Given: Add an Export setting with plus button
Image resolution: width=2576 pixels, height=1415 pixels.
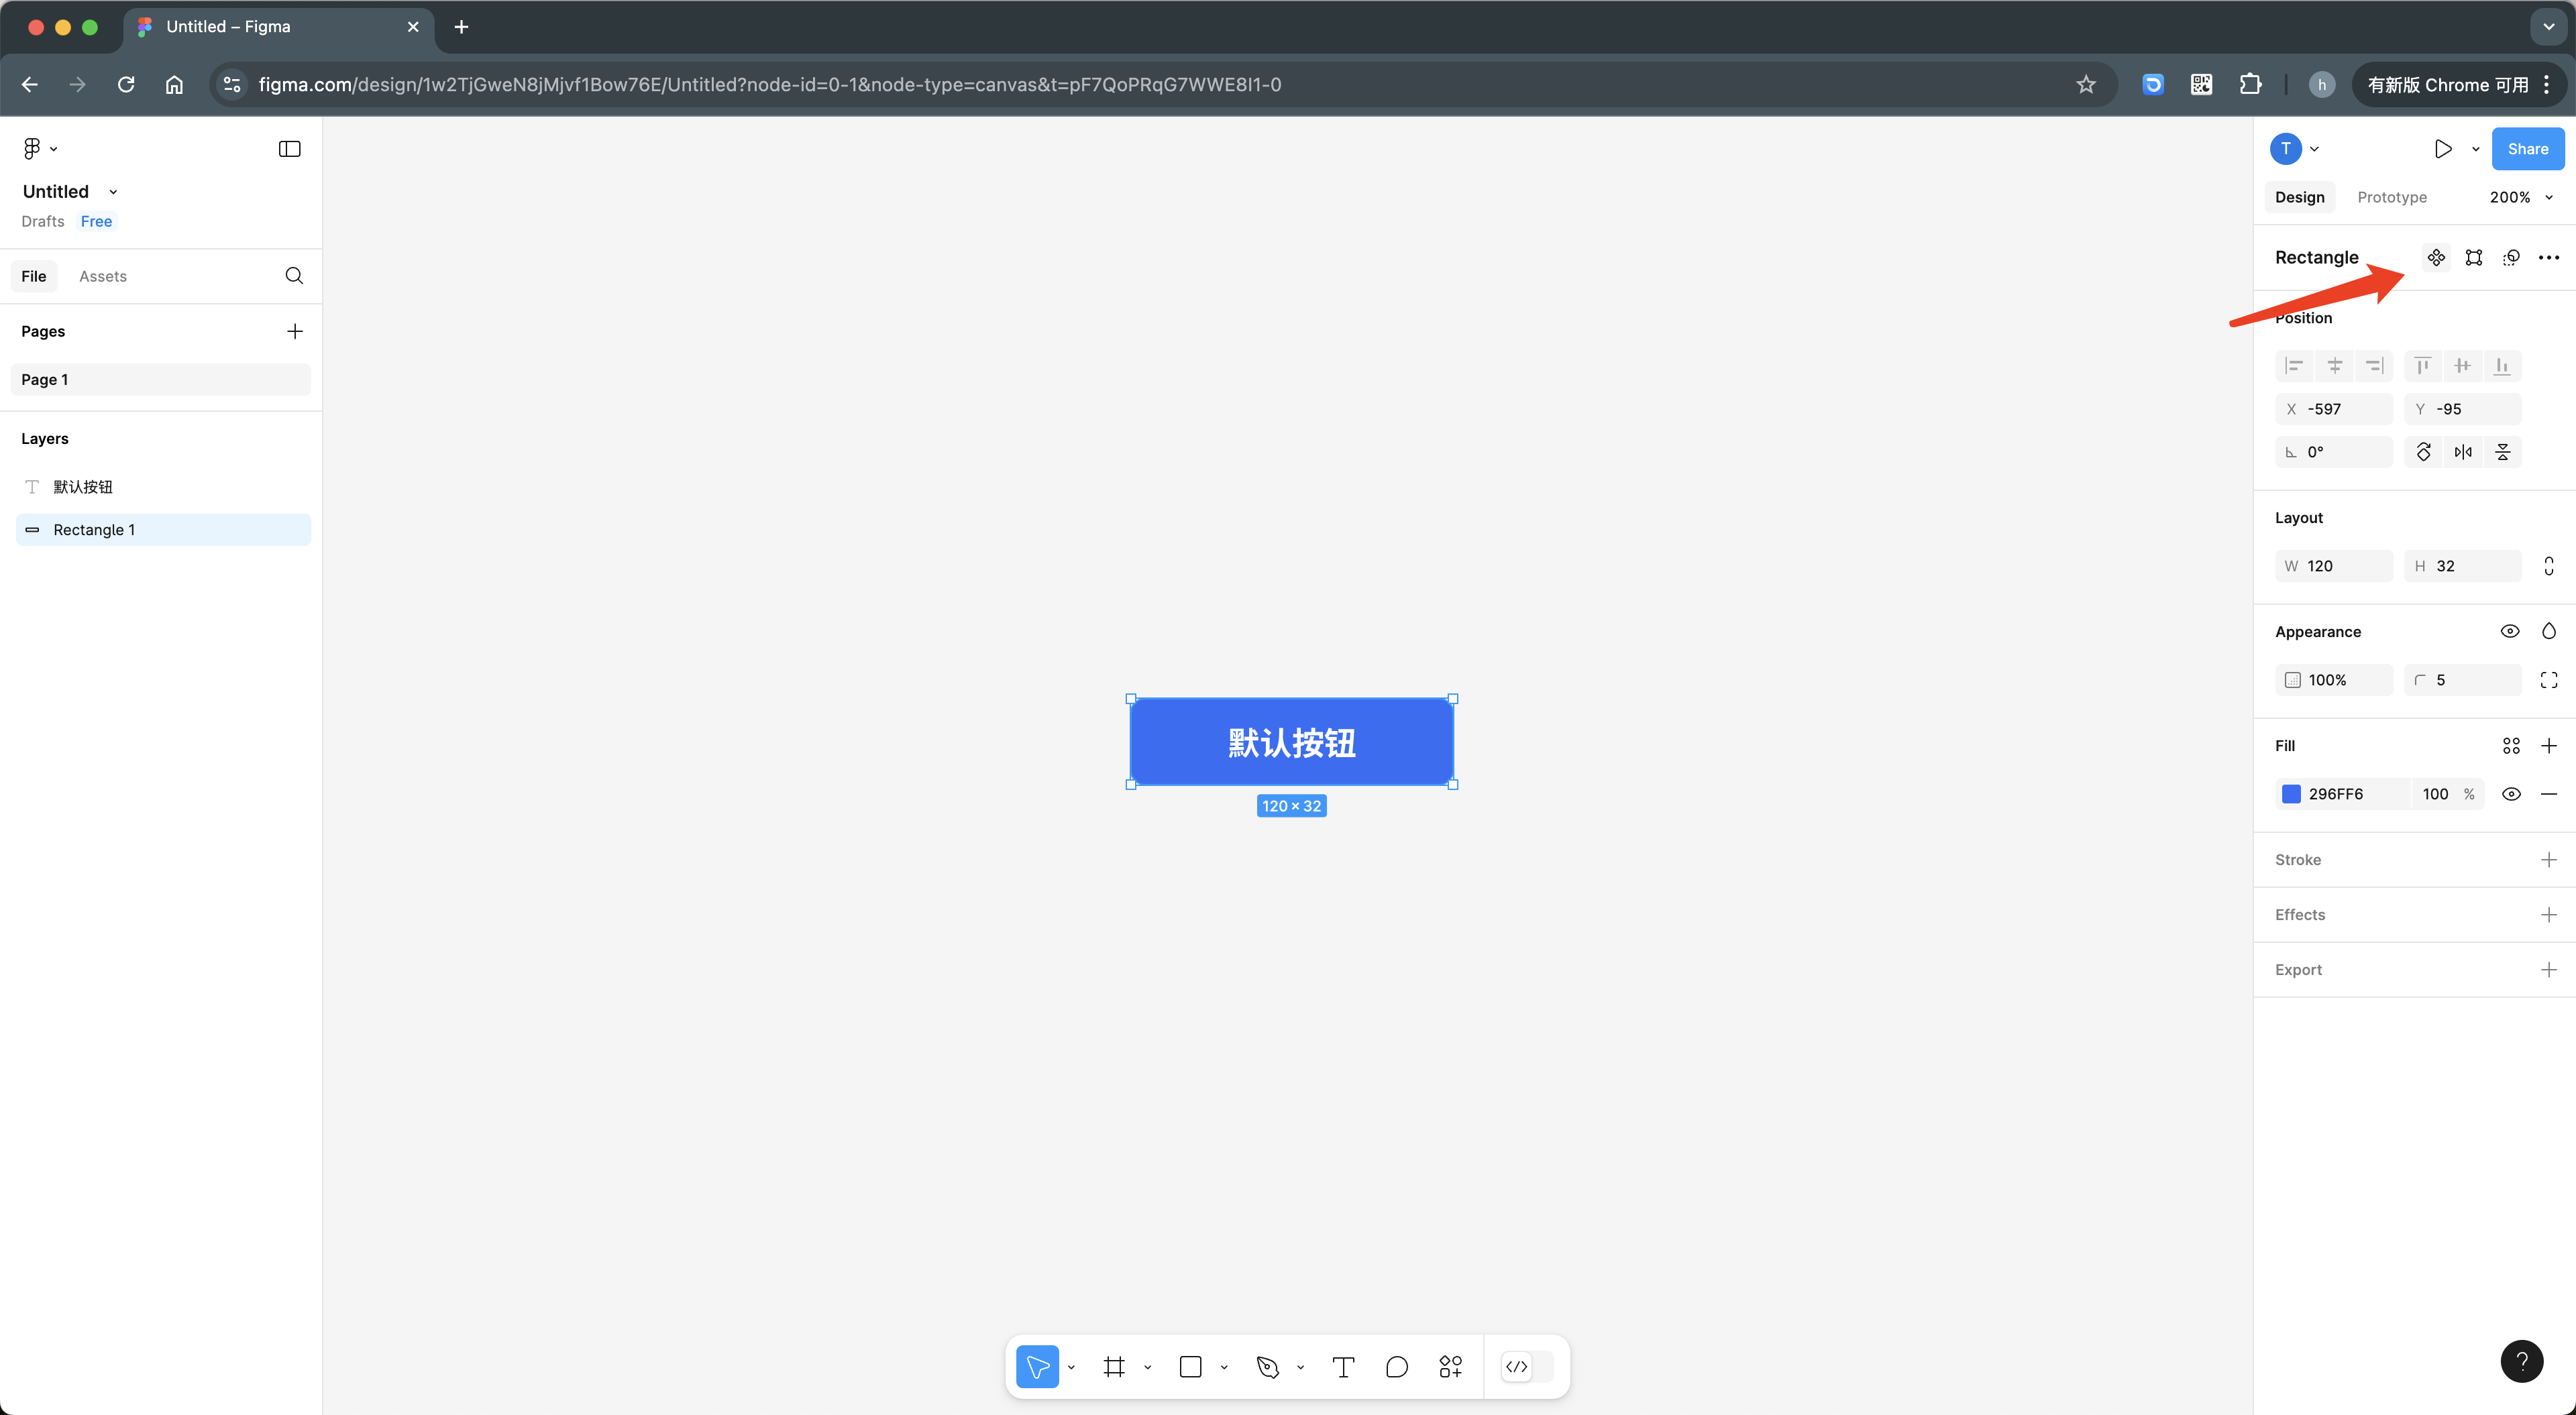Looking at the screenshot, I should 2549,970.
